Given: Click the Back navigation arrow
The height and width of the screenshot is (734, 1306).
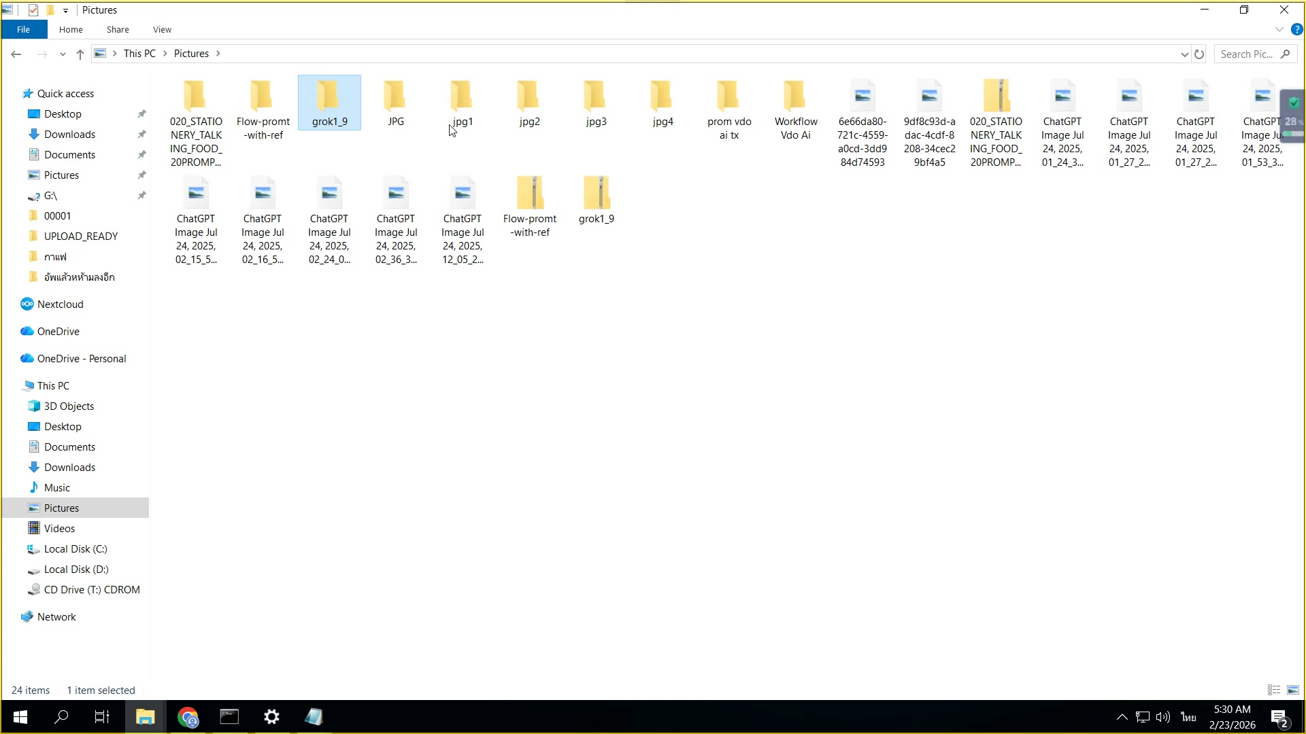Looking at the screenshot, I should tap(16, 54).
